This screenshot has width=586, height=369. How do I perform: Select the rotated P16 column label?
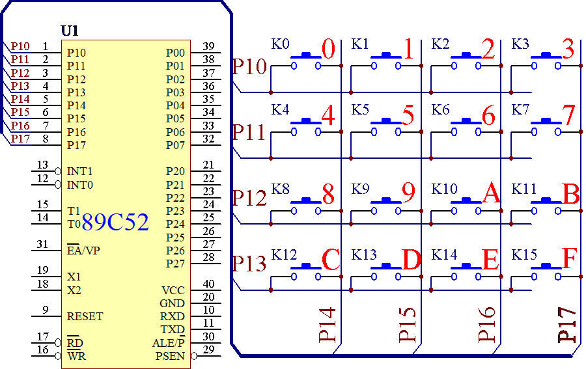pyautogui.click(x=487, y=325)
